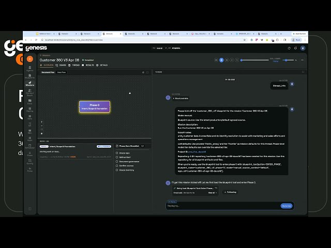Screen dimensions: 331x248
Task: Click the power icon in header
Action: (x=289, y=48)
